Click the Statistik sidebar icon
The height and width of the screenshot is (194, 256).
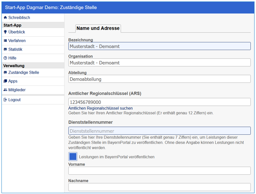click(5, 49)
